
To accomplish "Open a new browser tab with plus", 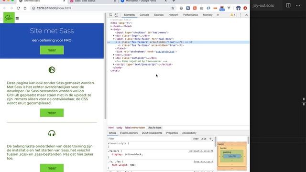I will (x=174, y=1).
